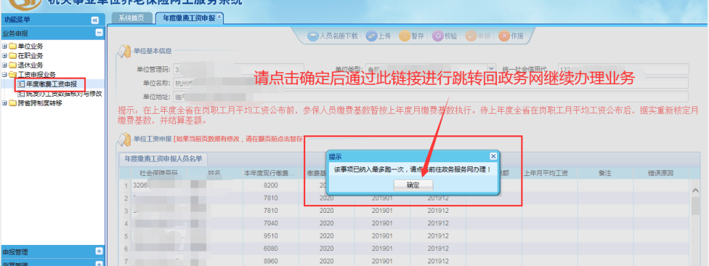
Task: Collapse the 业务申报 panel section
Action: 98,32
